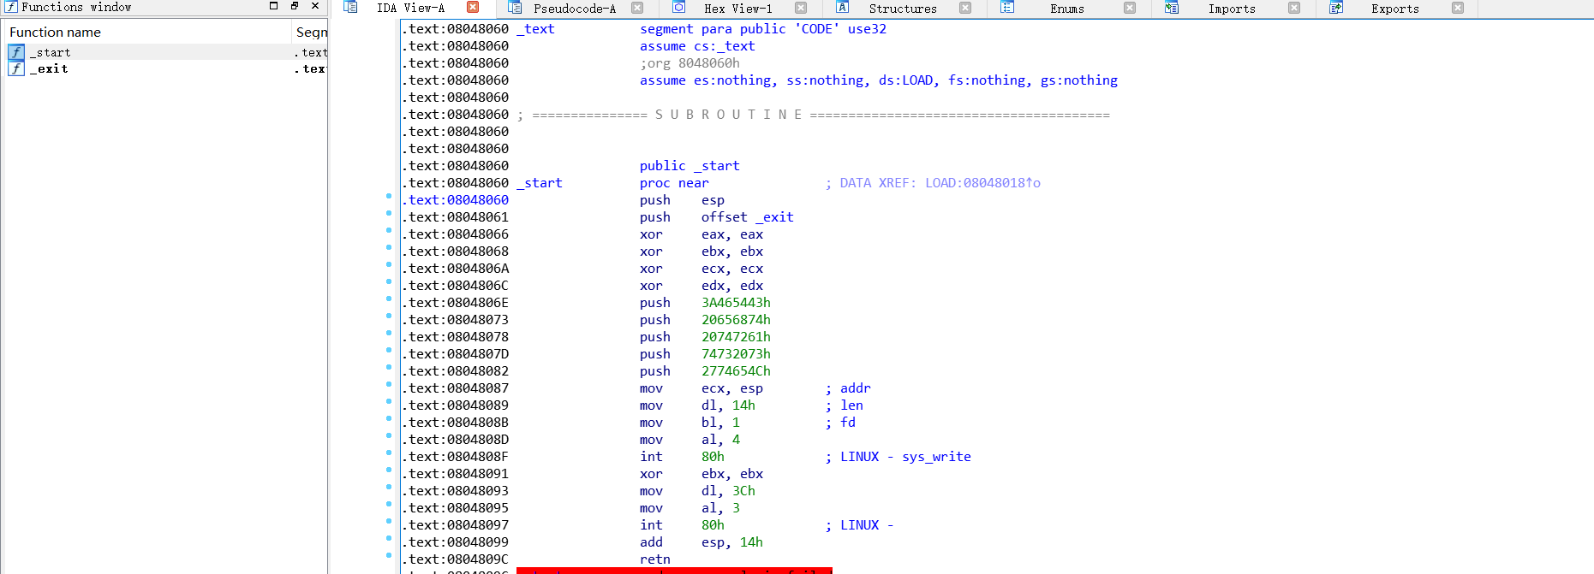Click the '_start' label before 'proc near'
Image resolution: width=1594 pixels, height=574 pixels.
pyautogui.click(x=539, y=183)
